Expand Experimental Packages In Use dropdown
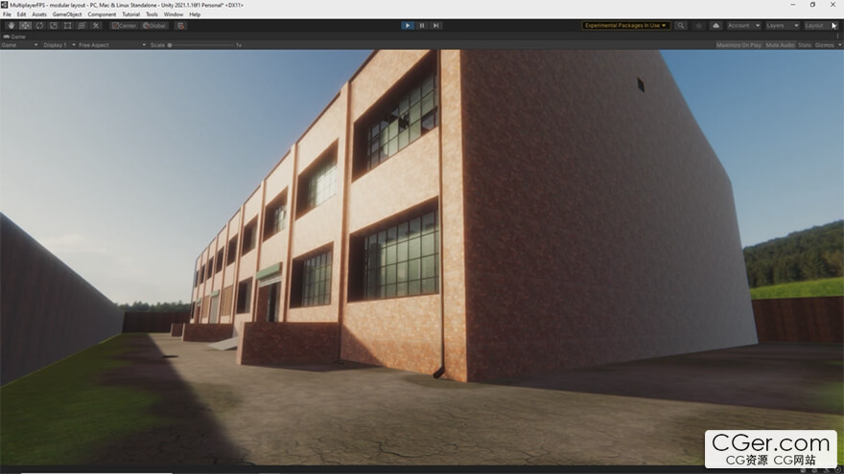Screen dimensions: 844x474 [626, 26]
